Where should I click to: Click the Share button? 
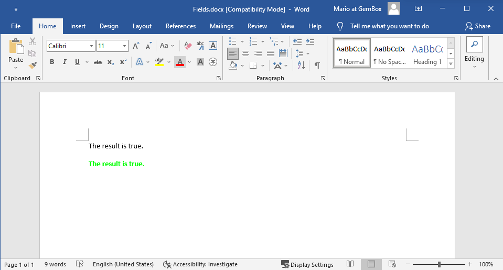click(x=478, y=26)
